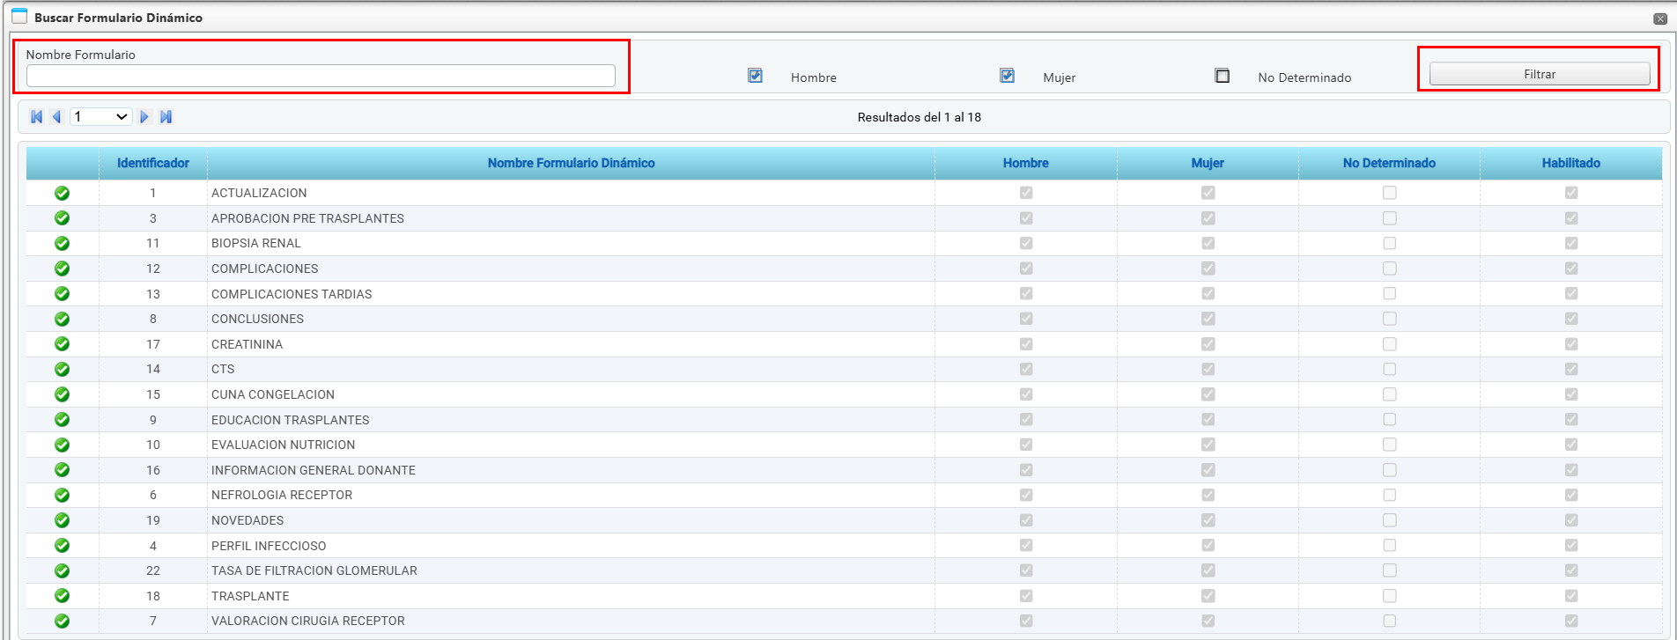Go to next results page
1677x640 pixels.
(144, 117)
